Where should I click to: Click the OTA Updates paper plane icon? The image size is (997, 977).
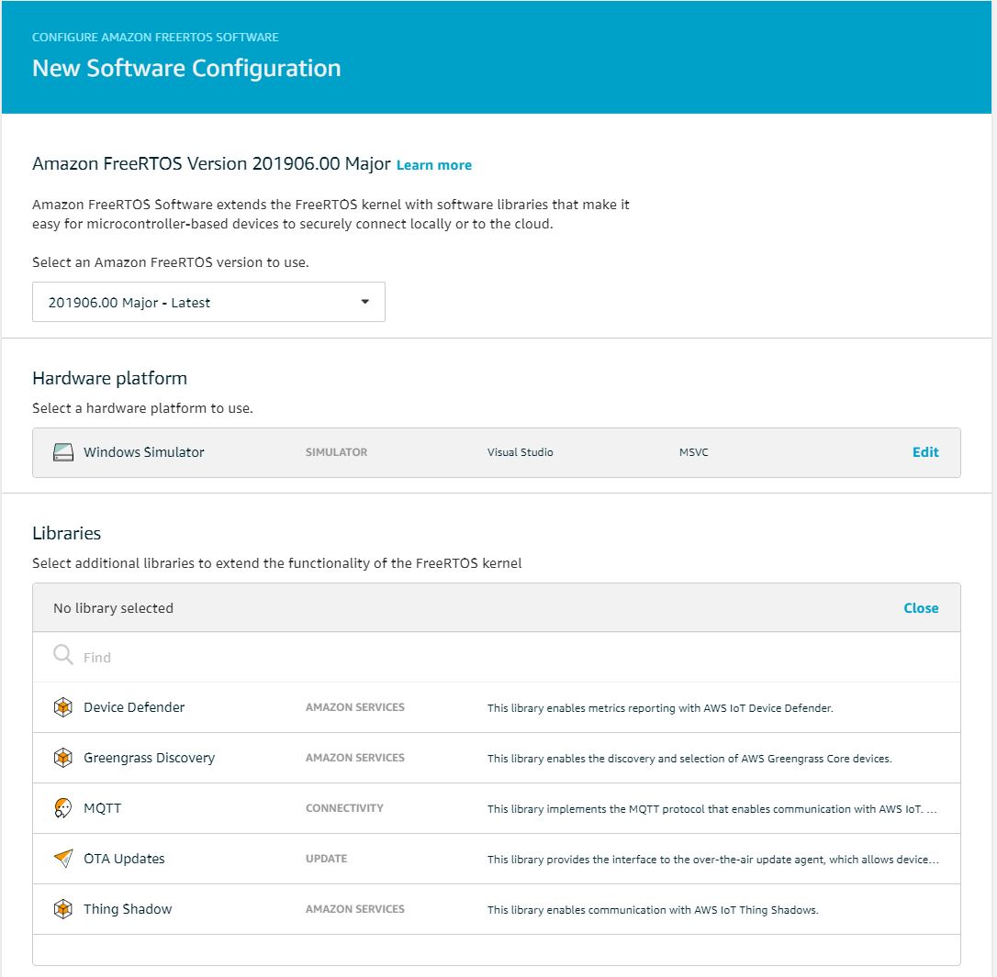tap(62, 859)
